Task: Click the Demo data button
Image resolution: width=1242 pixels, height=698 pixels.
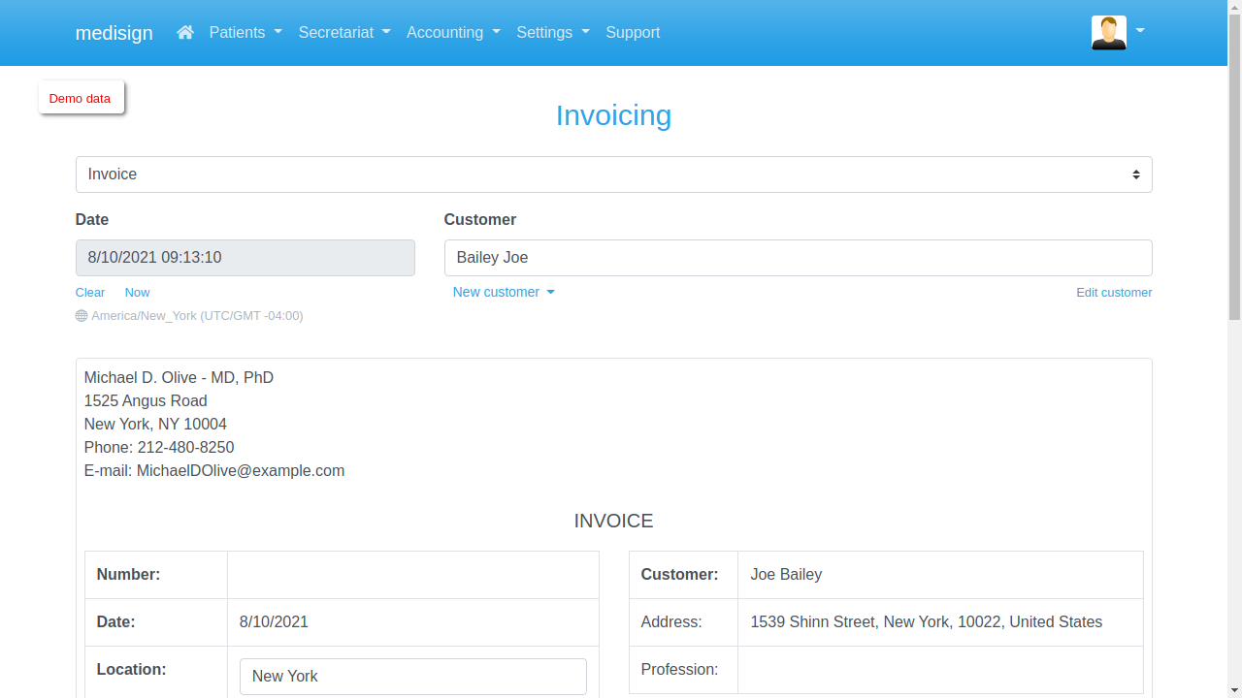Action: 80,98
